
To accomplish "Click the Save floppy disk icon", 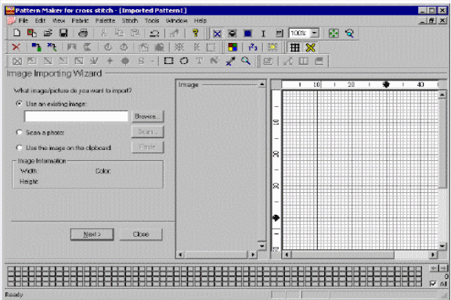I will (x=63, y=33).
